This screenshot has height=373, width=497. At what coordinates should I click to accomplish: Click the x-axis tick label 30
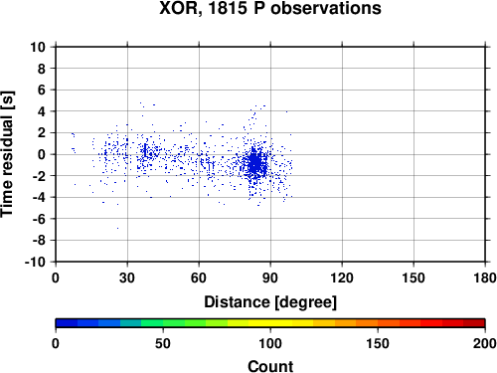(127, 278)
